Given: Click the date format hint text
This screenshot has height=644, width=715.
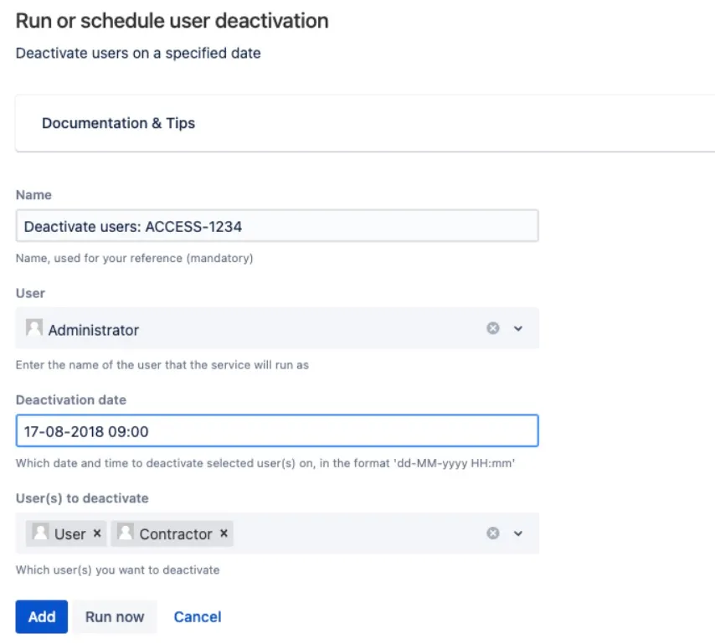Looking at the screenshot, I should coord(265,463).
